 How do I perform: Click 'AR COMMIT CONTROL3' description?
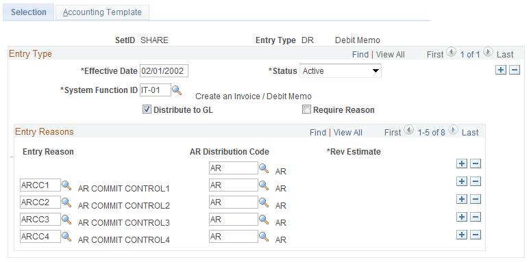pos(123,223)
